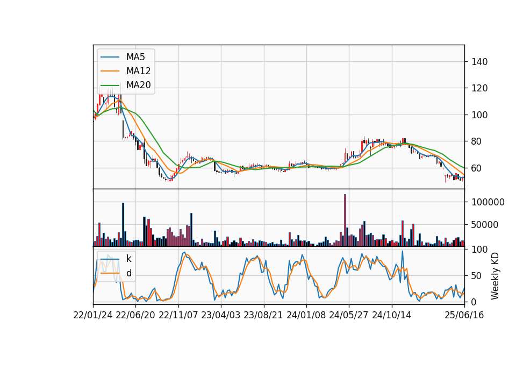Click the 23/08/21 date tick label
Screen dimensions: 516x371
click(x=263, y=315)
